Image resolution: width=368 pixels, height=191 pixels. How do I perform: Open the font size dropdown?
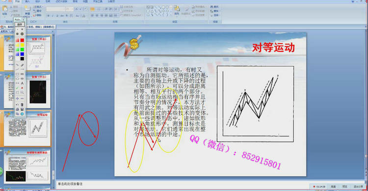pyautogui.click(x=72, y=9)
